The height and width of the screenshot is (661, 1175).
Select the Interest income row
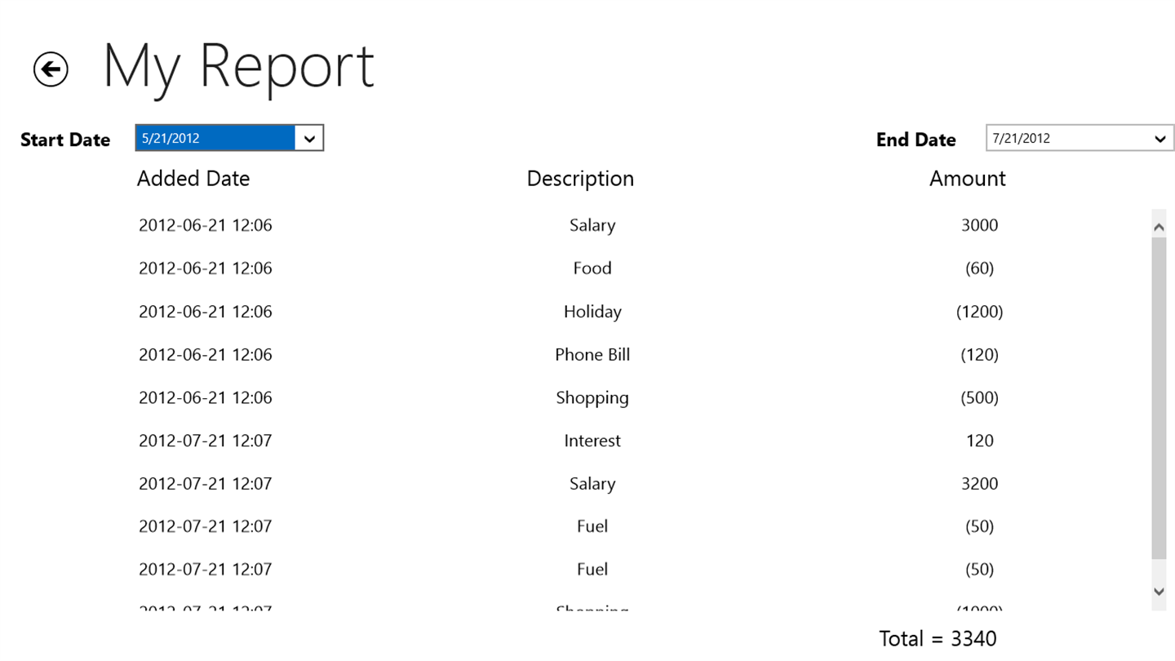[592, 441]
